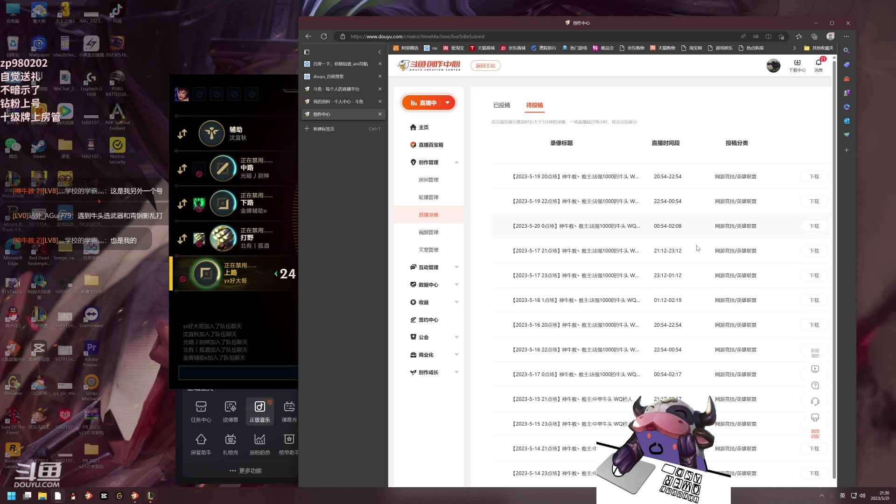Download the 2023-5-19 20点场 recording

tap(814, 177)
